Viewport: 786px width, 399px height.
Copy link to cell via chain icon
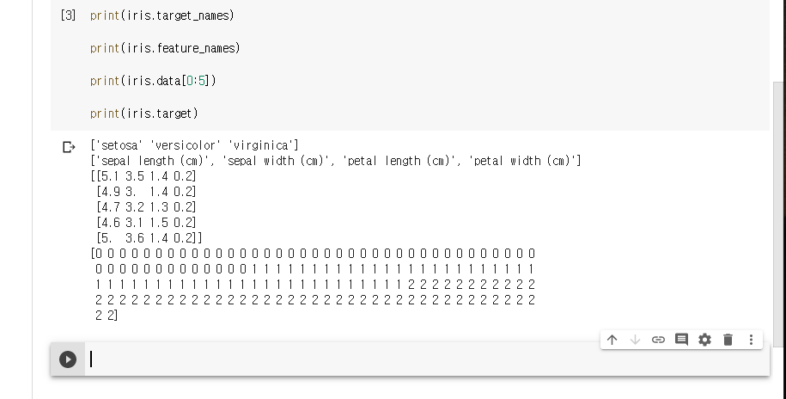658,340
